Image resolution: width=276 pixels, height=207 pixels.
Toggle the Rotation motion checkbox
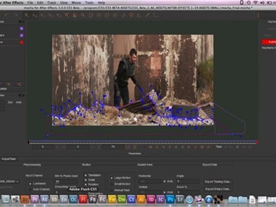[86, 185]
